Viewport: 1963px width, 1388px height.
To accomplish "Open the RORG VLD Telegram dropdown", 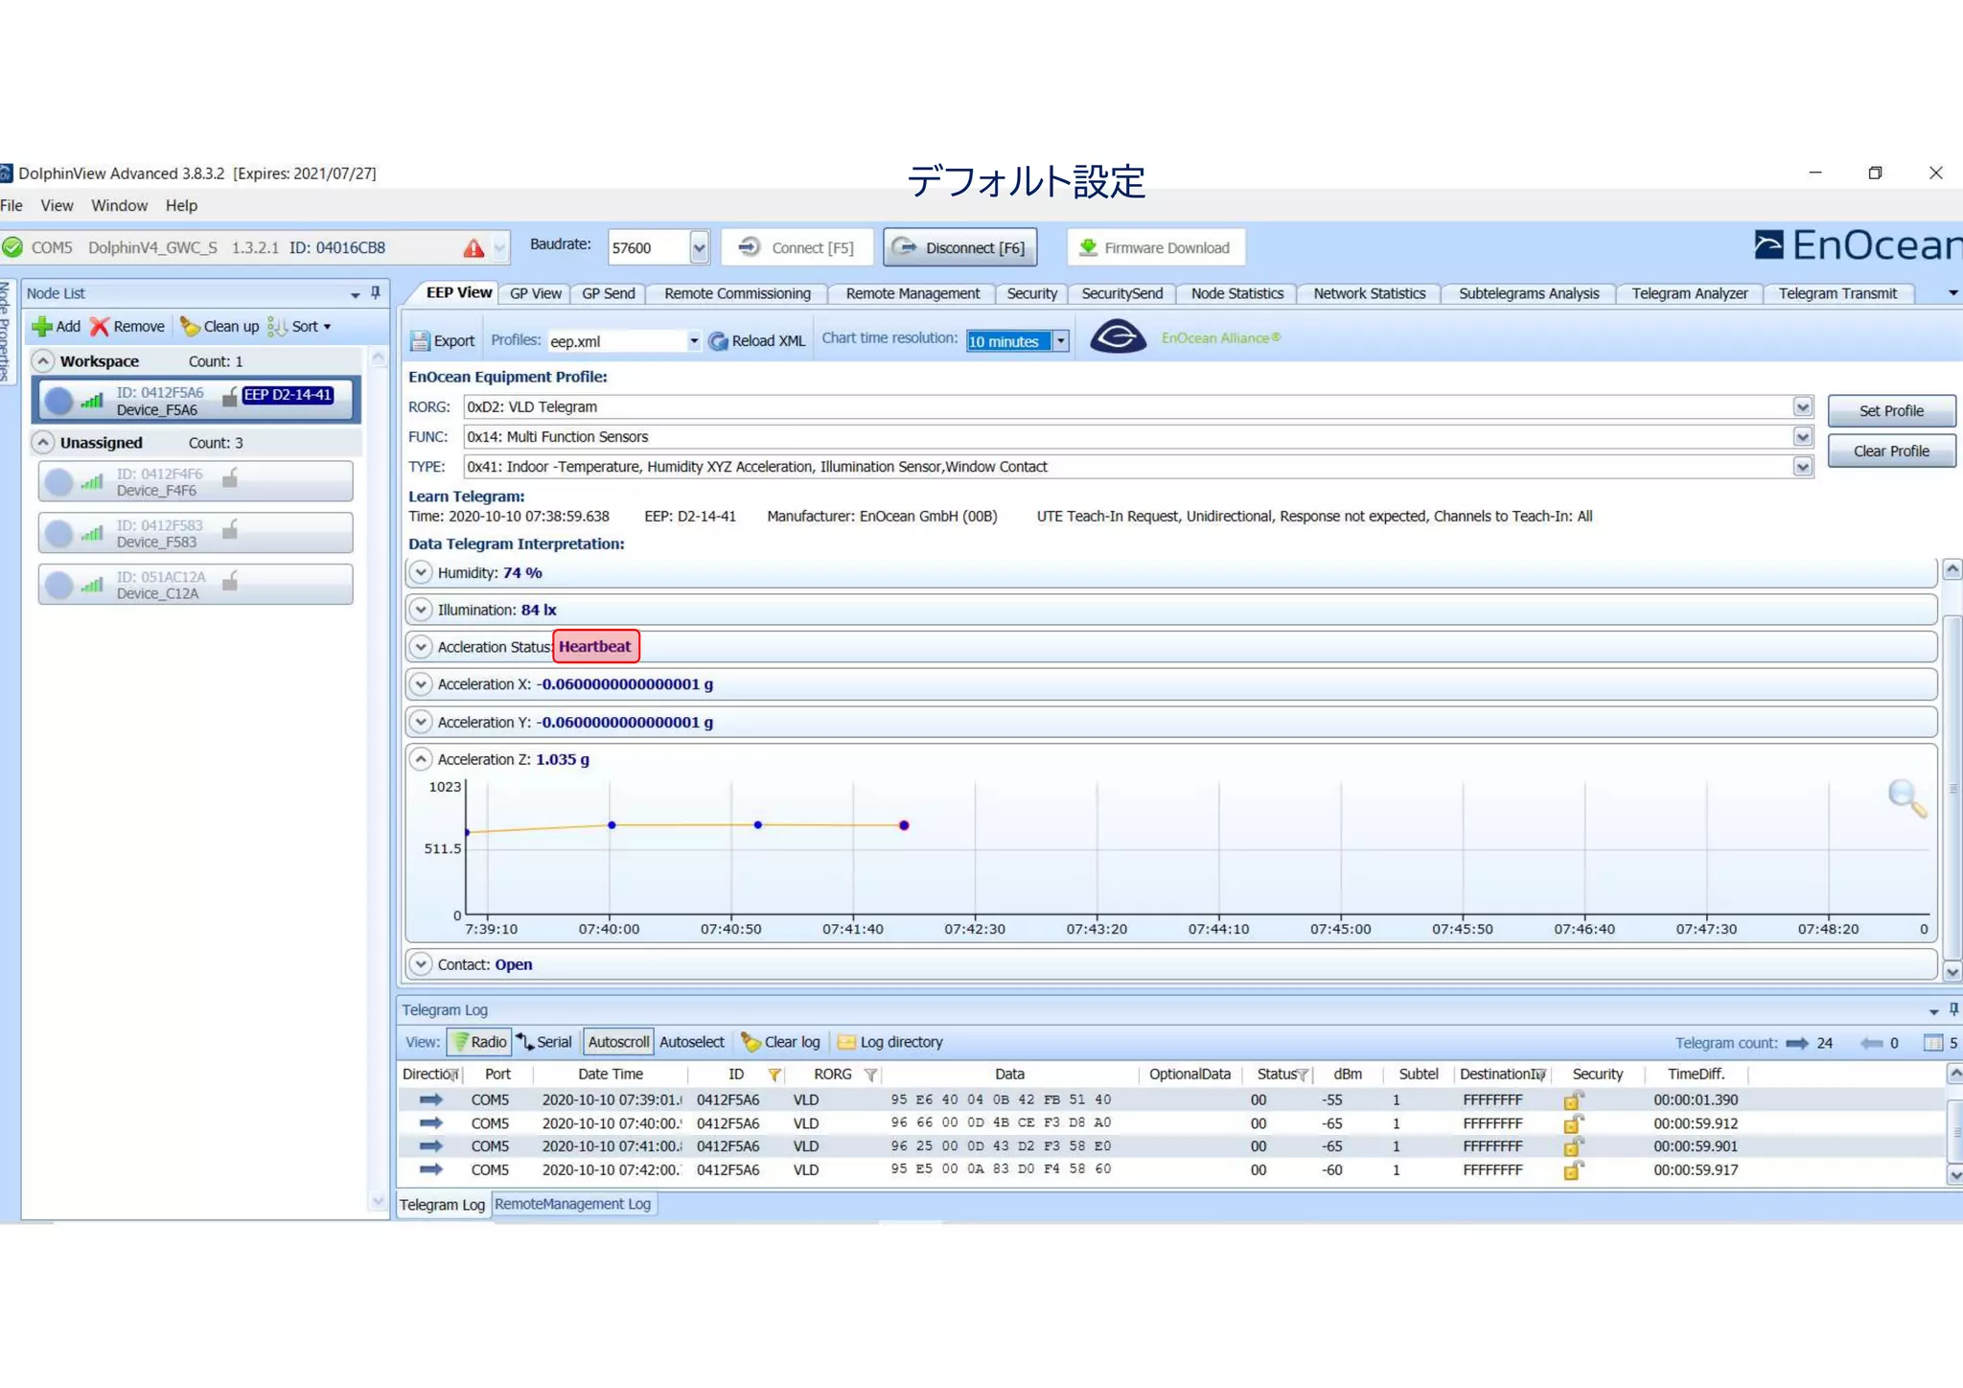I will (x=1803, y=407).
